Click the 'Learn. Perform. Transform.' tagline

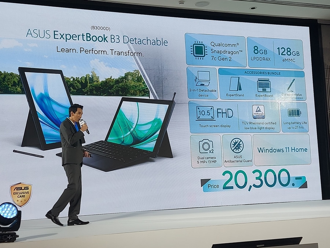coord(100,52)
